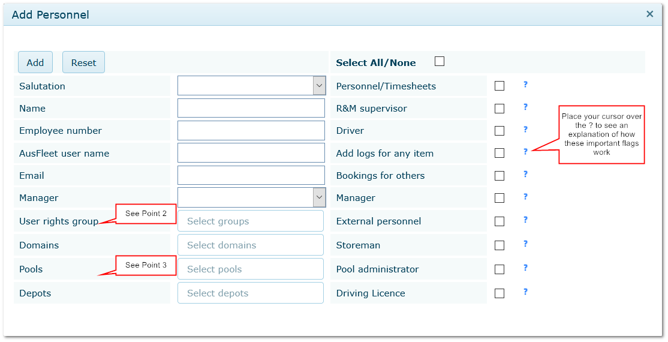Click the help icon for the Driver flag
Viewport: 668px width, 342px height.
click(x=525, y=129)
